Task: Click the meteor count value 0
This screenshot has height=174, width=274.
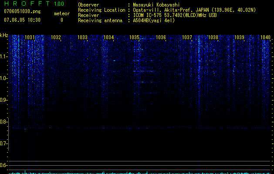Action: tap(62, 20)
